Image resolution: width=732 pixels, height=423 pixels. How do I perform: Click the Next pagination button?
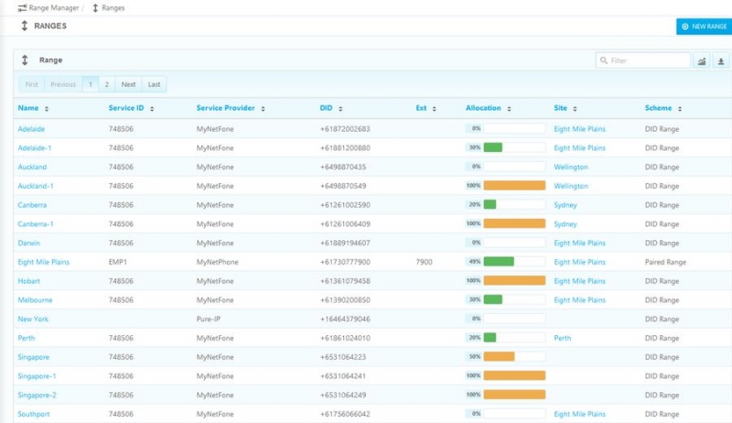pyautogui.click(x=128, y=84)
